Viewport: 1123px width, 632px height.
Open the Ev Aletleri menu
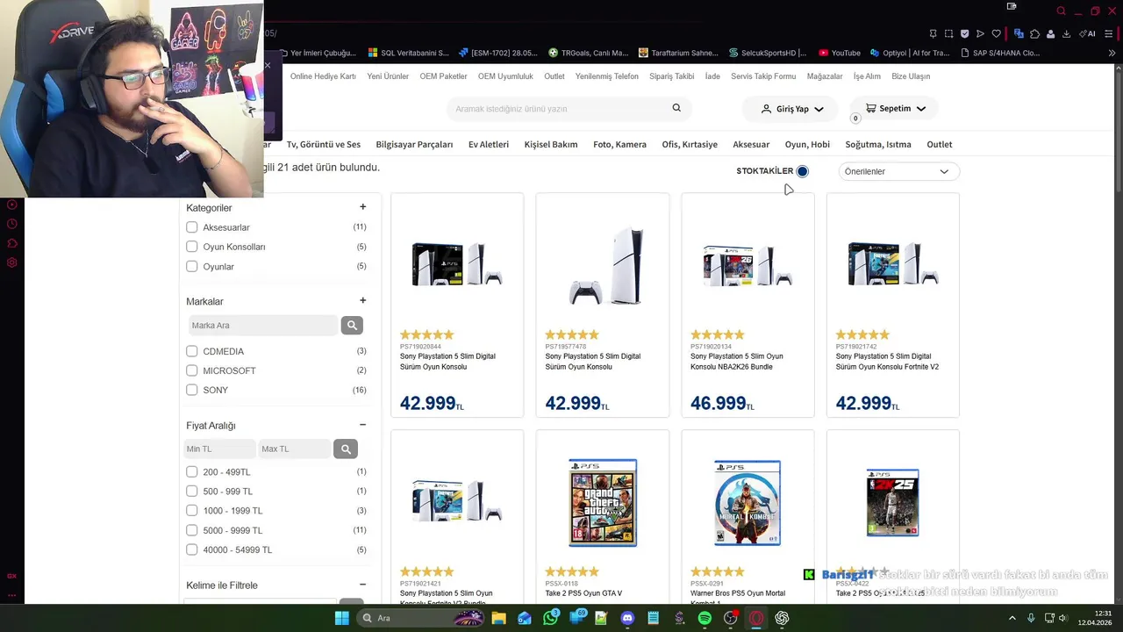pyautogui.click(x=489, y=145)
